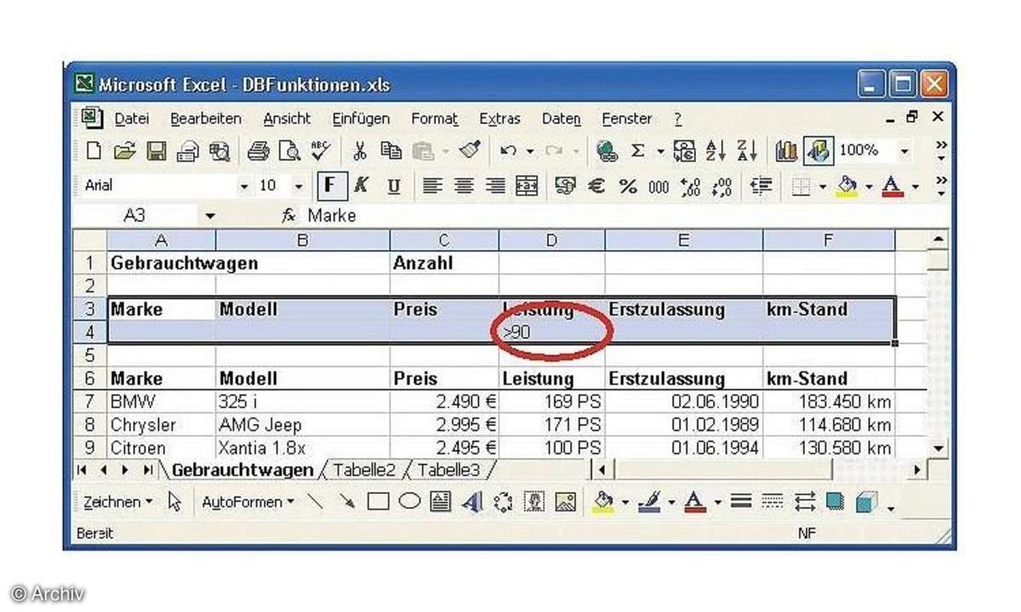Image resolution: width=1021 pixels, height=612 pixels.
Task: Click the Format Painter brush
Action: click(470, 151)
